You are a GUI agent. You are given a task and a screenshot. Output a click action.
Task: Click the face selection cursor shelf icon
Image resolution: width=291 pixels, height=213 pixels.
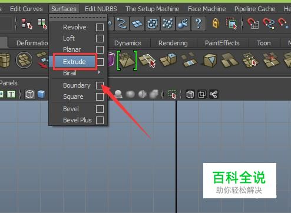(147, 61)
